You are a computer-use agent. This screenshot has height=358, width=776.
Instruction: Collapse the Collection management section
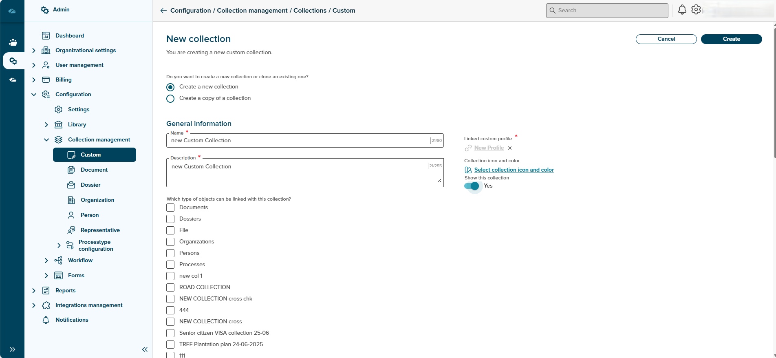coord(46,140)
